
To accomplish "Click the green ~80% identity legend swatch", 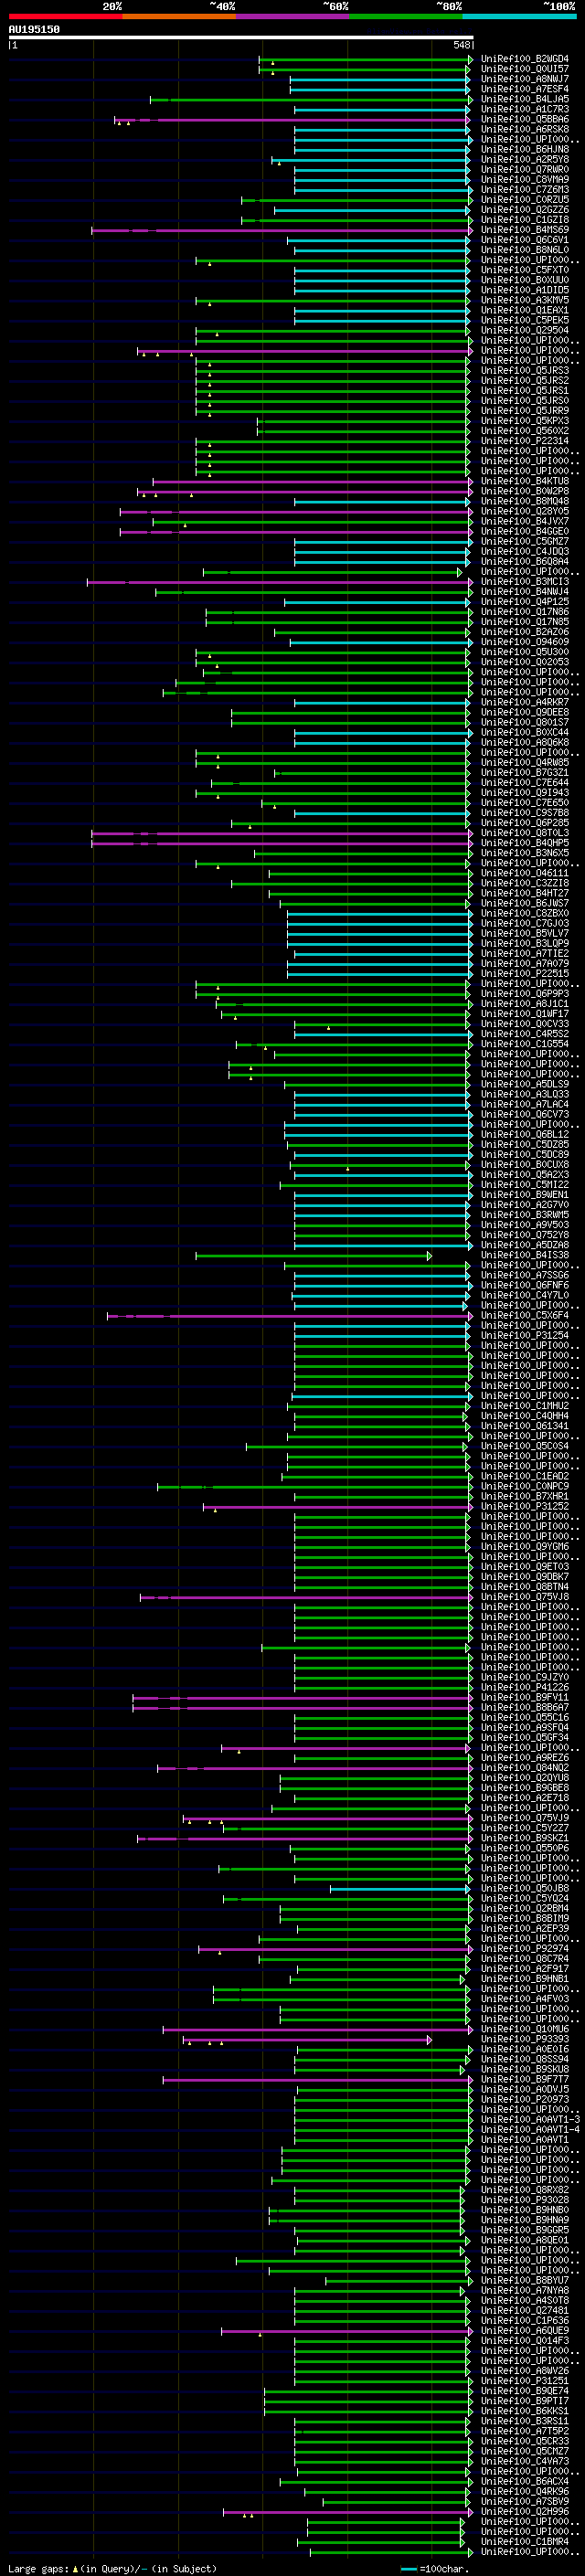I will (406, 16).
